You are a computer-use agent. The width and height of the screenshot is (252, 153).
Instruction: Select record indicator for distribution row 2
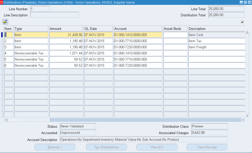tap(2, 41)
